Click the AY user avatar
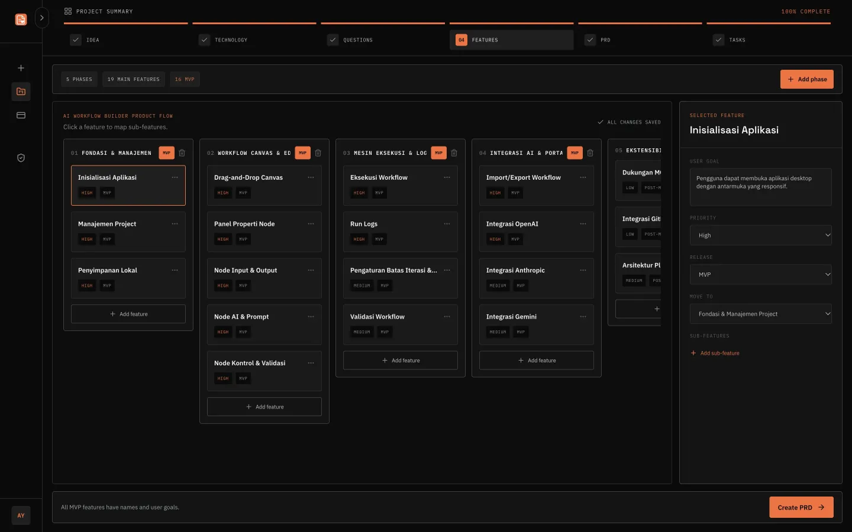 coord(21,515)
